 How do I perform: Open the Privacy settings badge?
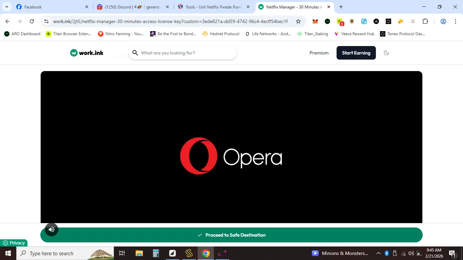(14, 243)
